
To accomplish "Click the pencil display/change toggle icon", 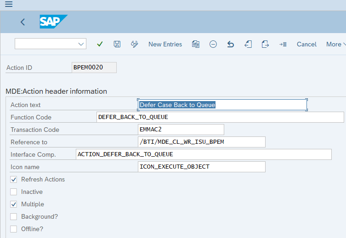I will coord(135,44).
